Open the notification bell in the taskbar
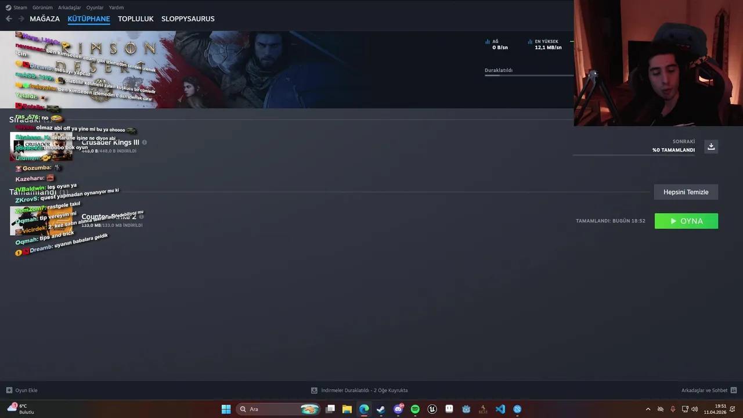 [x=734, y=409]
